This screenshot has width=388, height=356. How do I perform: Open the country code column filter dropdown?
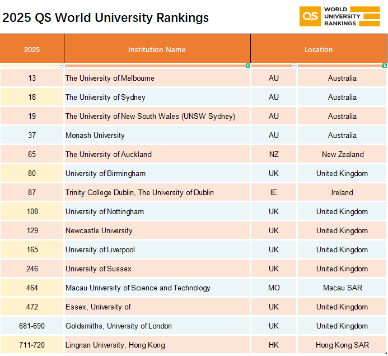point(294,66)
